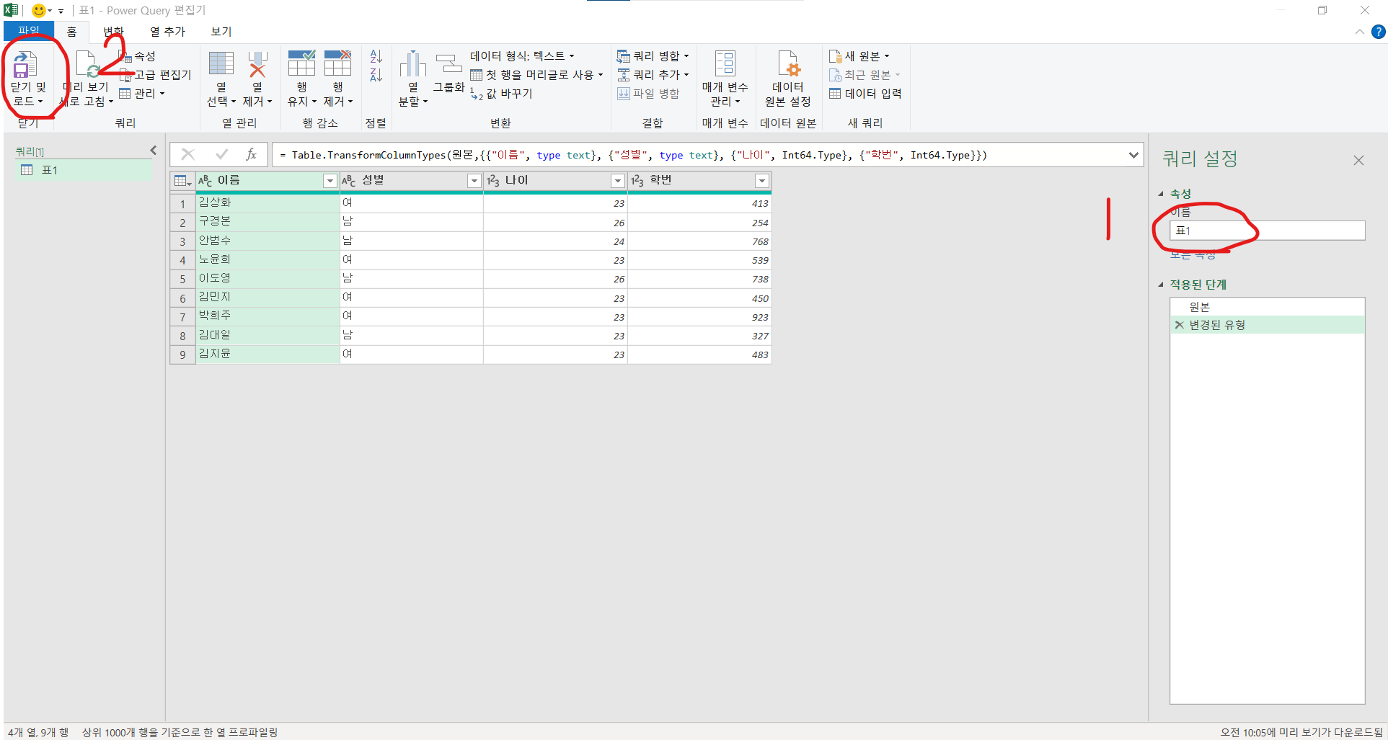Open the table menu icon at grid corner
Screen dimensions: 1388x740
point(182,181)
